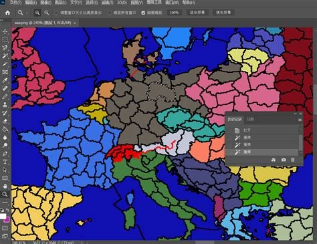Image resolution: width=317 pixels, height=244 pixels.
Task: Toggle Quick Mask mode icon
Action: point(5,228)
